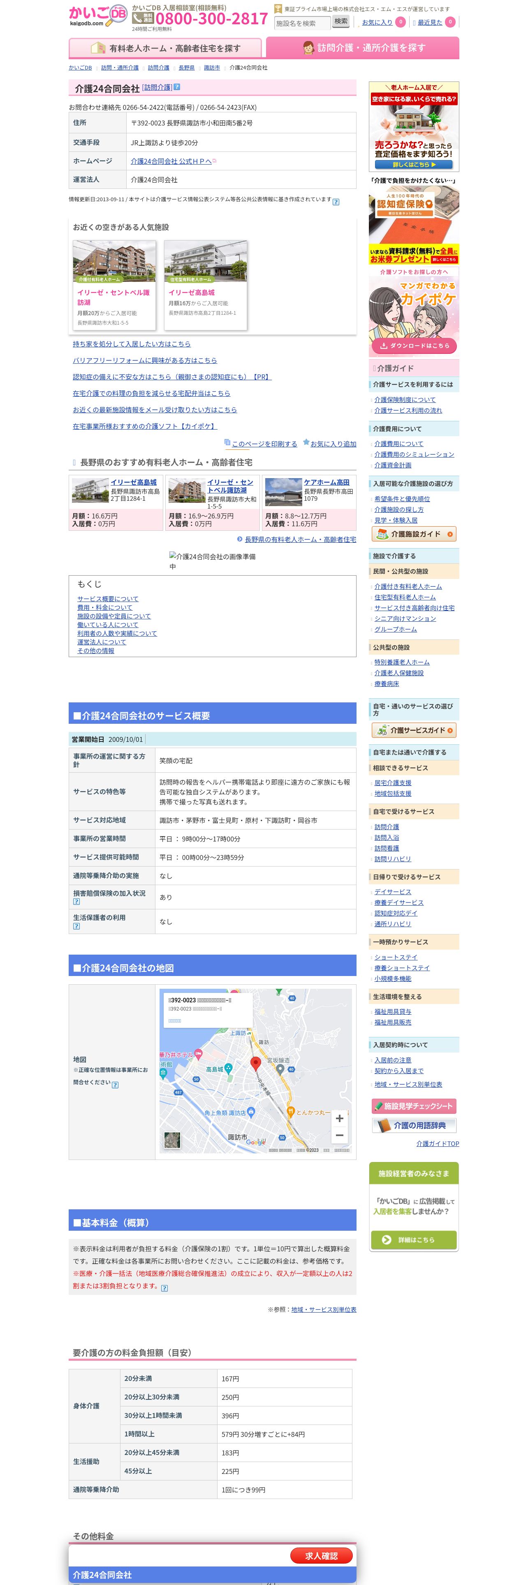The image size is (528, 1585).
Task: Open the 最近見た link in header
Action: click(430, 22)
